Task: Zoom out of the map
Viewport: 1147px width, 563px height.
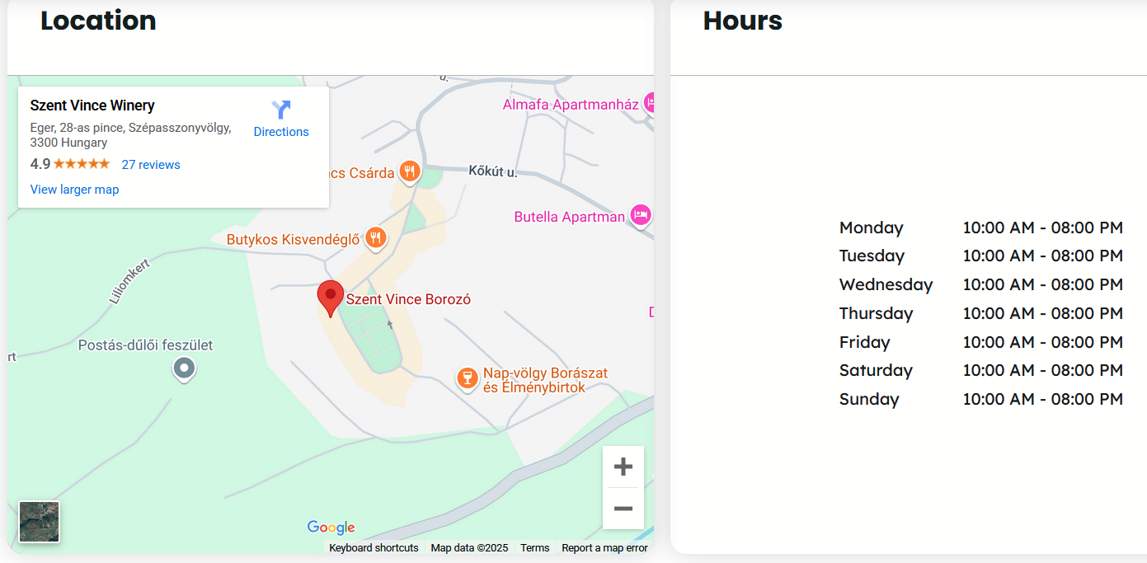Action: (x=623, y=509)
